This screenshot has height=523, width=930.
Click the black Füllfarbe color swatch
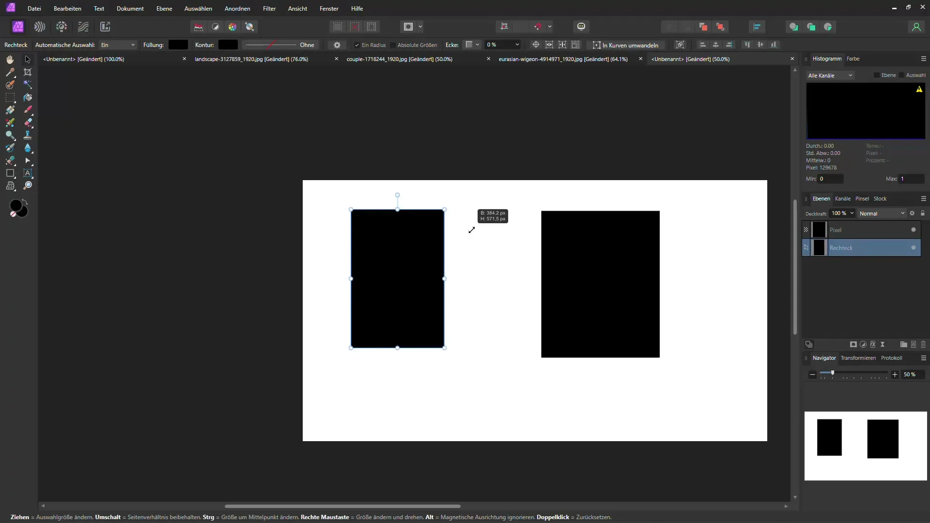pos(178,45)
